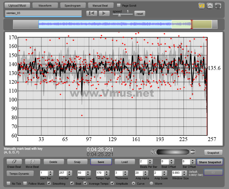Click the green section of the overview
229x189 pixels.
[x=182, y=24]
